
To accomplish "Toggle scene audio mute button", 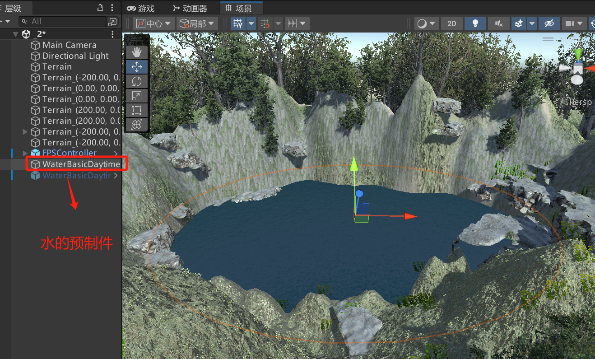I will tap(499, 23).
